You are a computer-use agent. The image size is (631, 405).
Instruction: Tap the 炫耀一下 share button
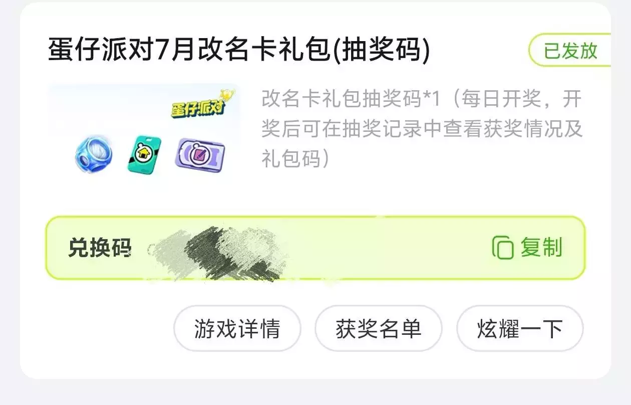tap(520, 329)
